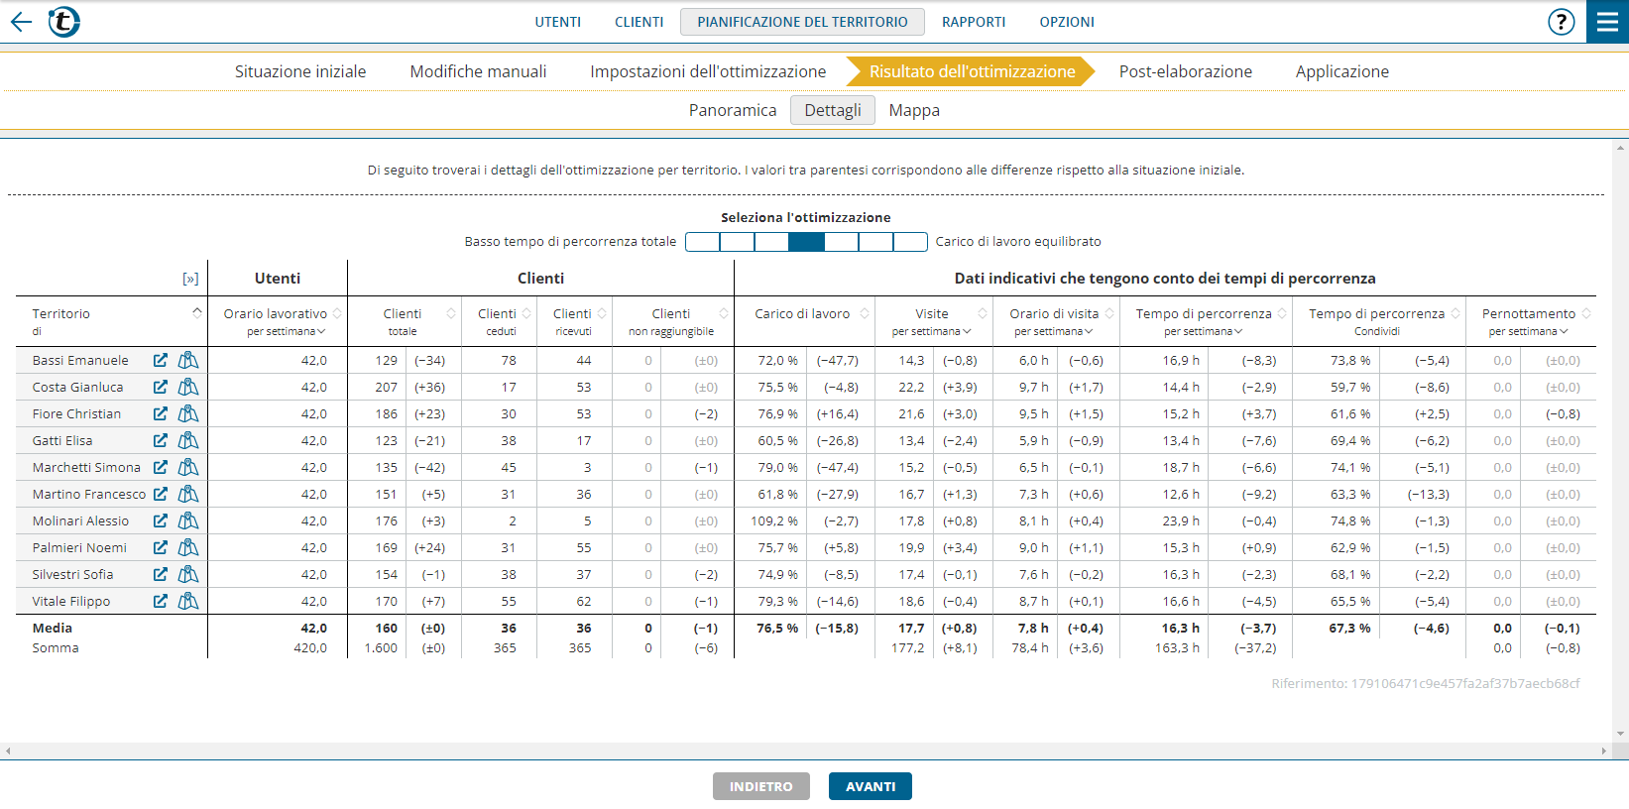
Task: Go to Applicazione step
Action: pyautogui.click(x=1342, y=71)
